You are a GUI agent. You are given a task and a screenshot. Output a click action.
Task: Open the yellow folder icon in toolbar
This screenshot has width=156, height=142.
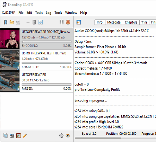12,22
